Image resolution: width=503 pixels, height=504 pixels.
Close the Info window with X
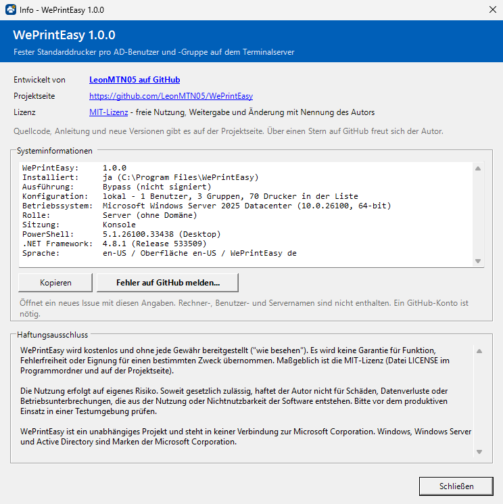tap(493, 9)
